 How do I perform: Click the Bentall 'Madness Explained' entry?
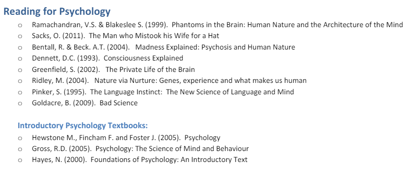(163, 47)
